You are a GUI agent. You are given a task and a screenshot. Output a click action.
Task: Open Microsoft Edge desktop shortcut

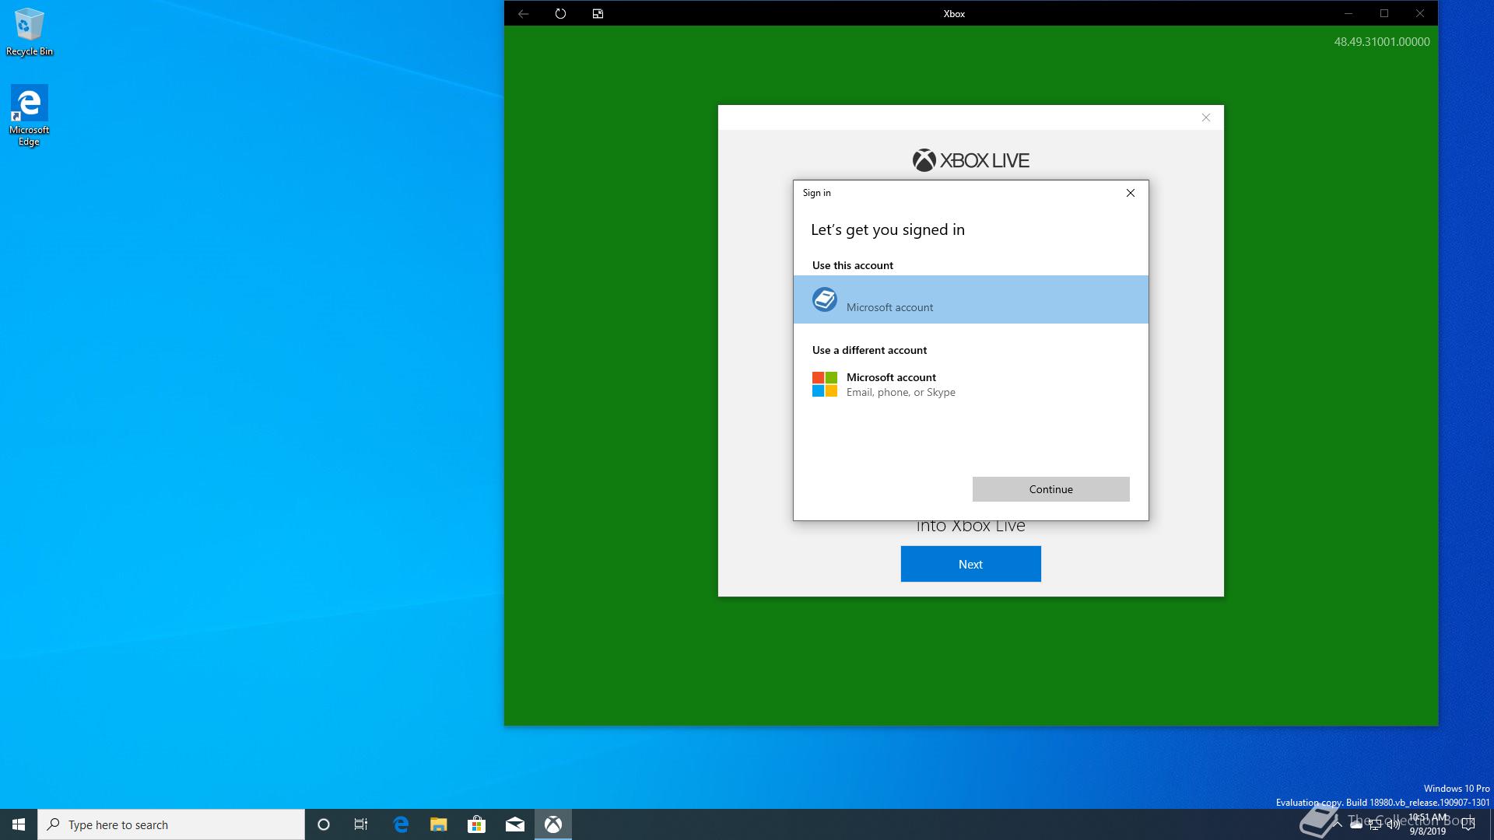click(30, 116)
